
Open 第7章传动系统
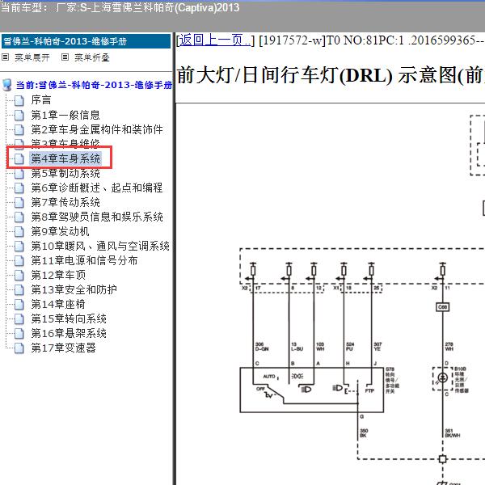65,202
